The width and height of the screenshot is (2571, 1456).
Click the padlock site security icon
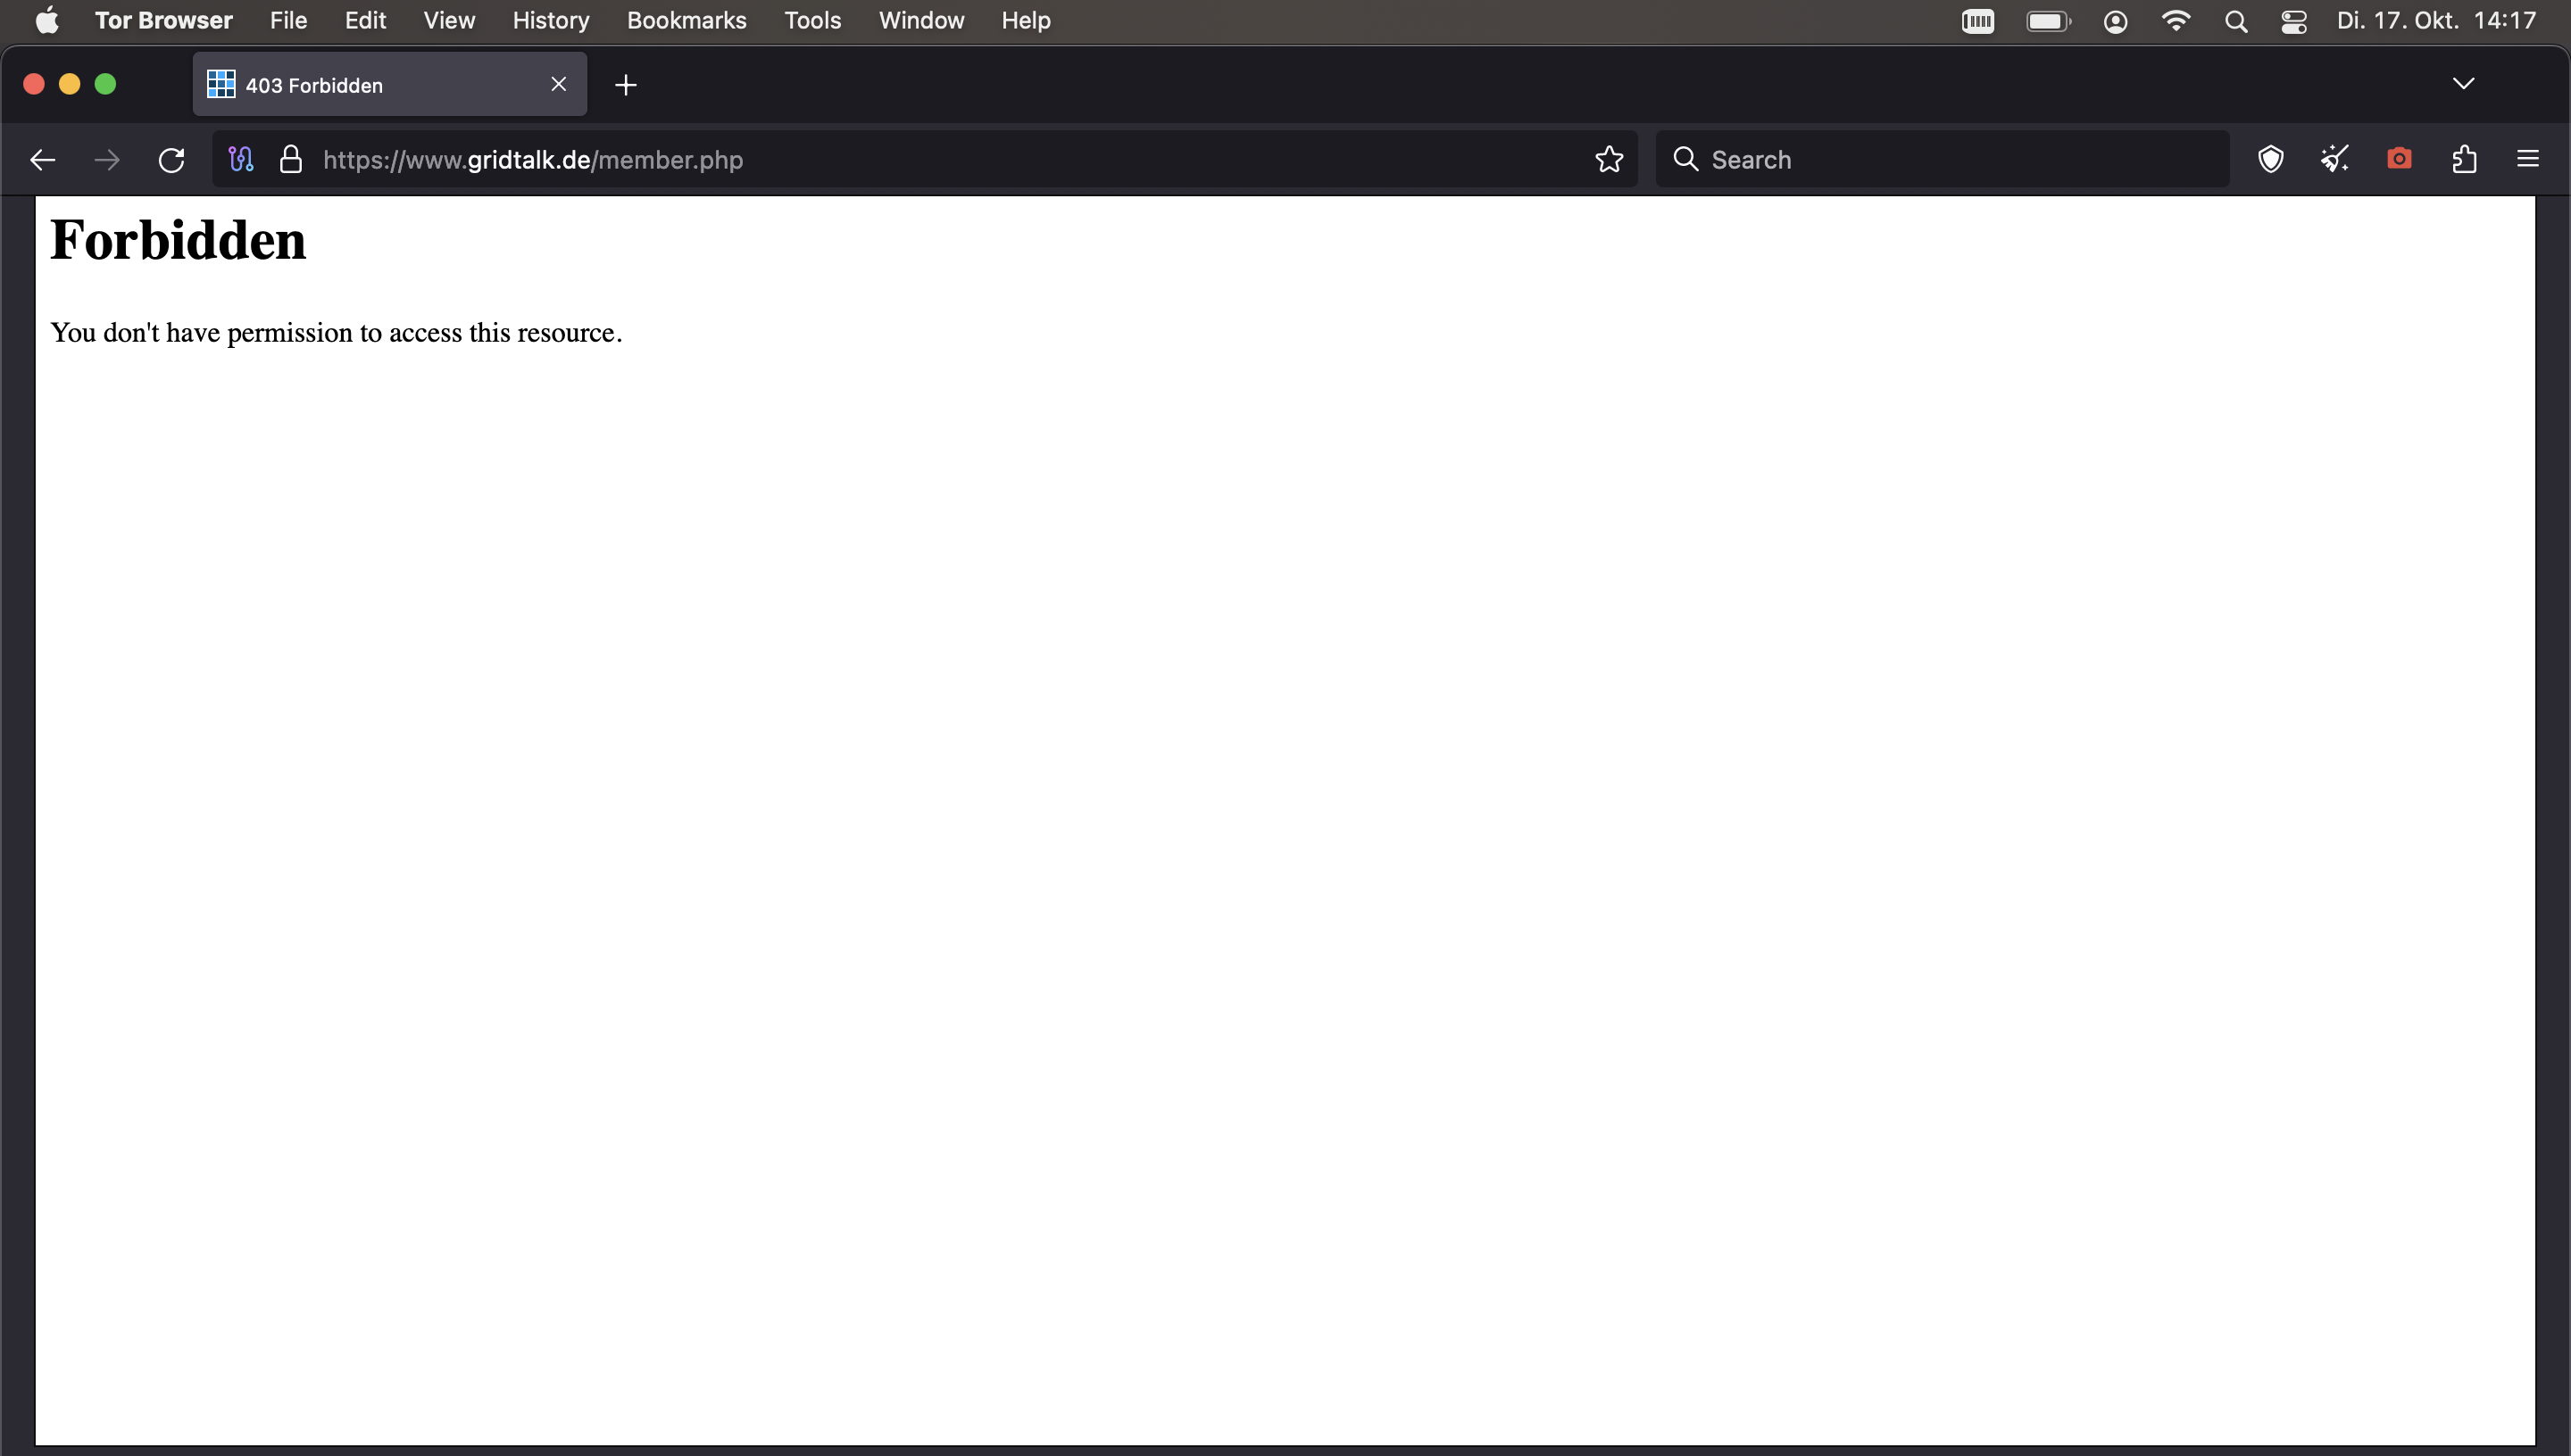[291, 159]
